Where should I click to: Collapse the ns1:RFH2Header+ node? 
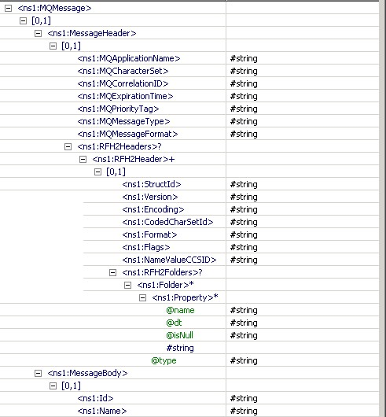coord(83,159)
